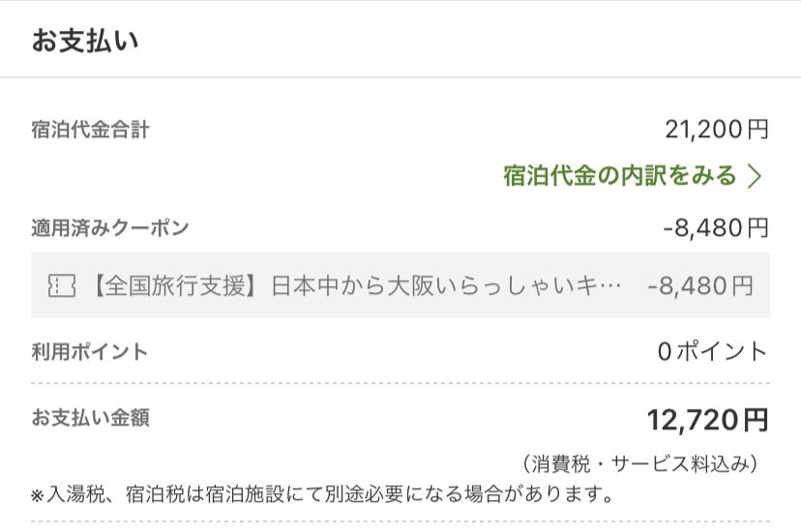The width and height of the screenshot is (801, 532).
Task: Open the 全国旅行支援 coupon row
Action: click(400, 285)
